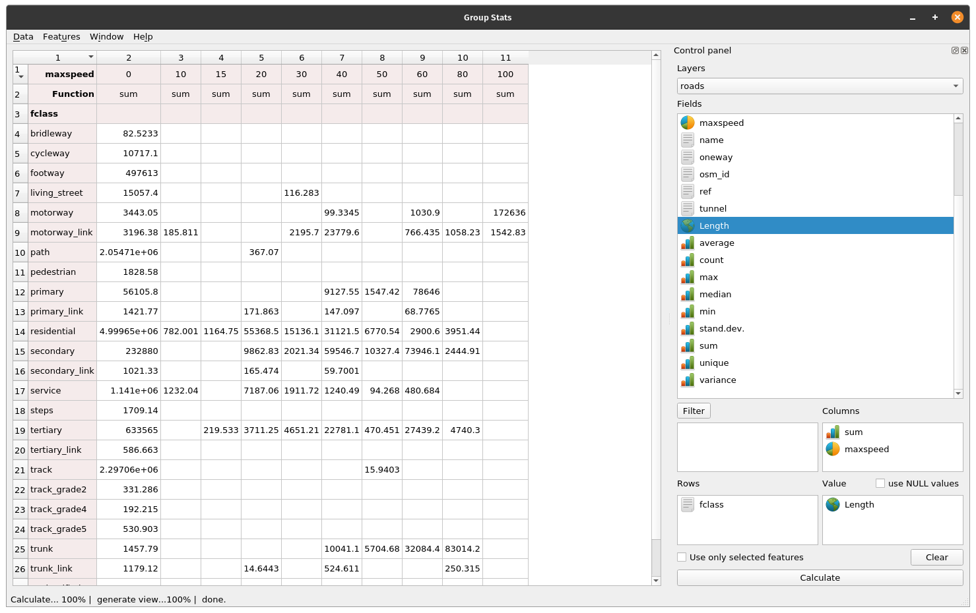The width and height of the screenshot is (976, 613).
Task: Select the average function in the Fields list
Action: tap(717, 243)
